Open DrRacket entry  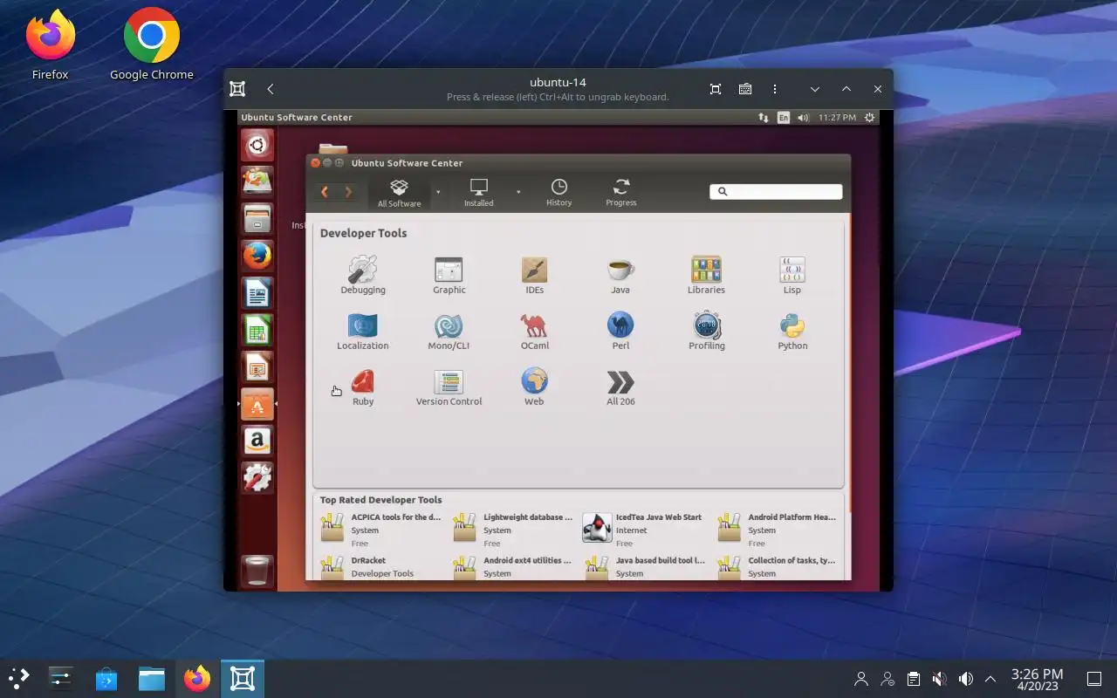[380, 567]
